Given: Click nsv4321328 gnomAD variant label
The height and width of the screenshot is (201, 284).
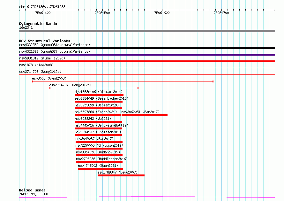Looking at the screenshot, I should [55, 51].
